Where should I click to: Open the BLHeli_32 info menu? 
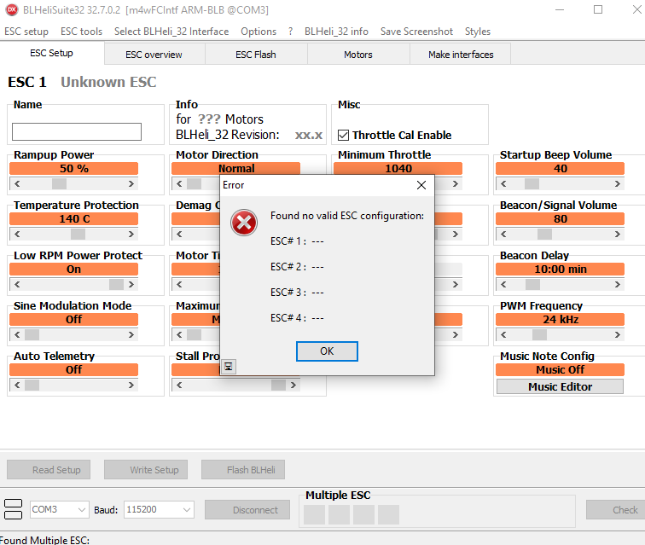(336, 32)
